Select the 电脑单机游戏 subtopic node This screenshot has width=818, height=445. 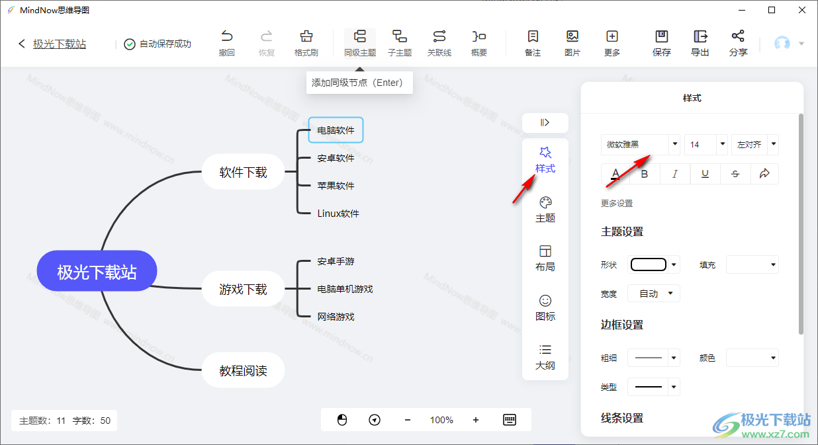[x=345, y=289]
